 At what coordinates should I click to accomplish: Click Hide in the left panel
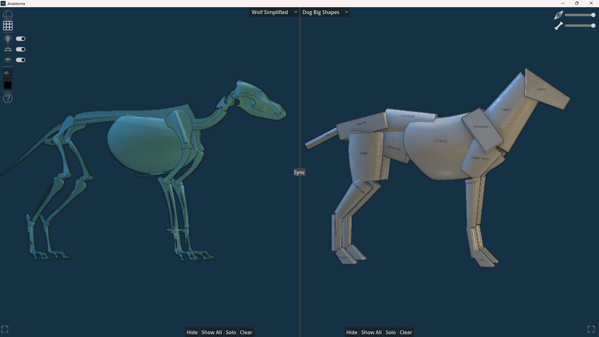pos(192,332)
